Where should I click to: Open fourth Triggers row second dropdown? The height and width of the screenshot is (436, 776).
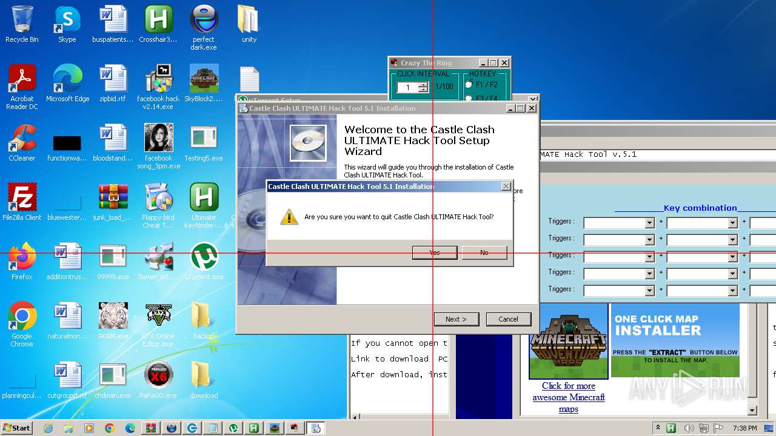(733, 274)
